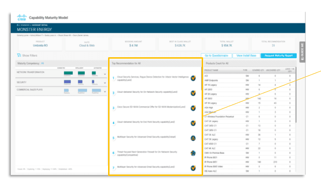Screen dimensions: 321x182
Task: Open the Guide Me side tab
Action: coord(302,52)
